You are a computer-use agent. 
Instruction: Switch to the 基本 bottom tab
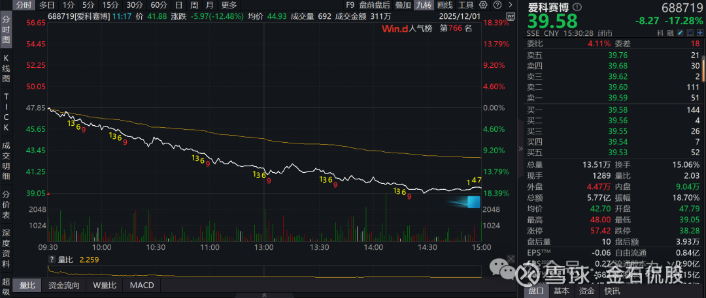(x=562, y=291)
